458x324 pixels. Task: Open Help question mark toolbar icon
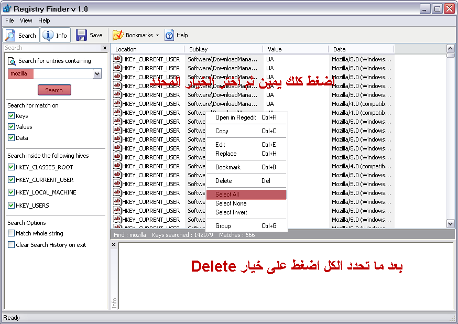coord(169,35)
